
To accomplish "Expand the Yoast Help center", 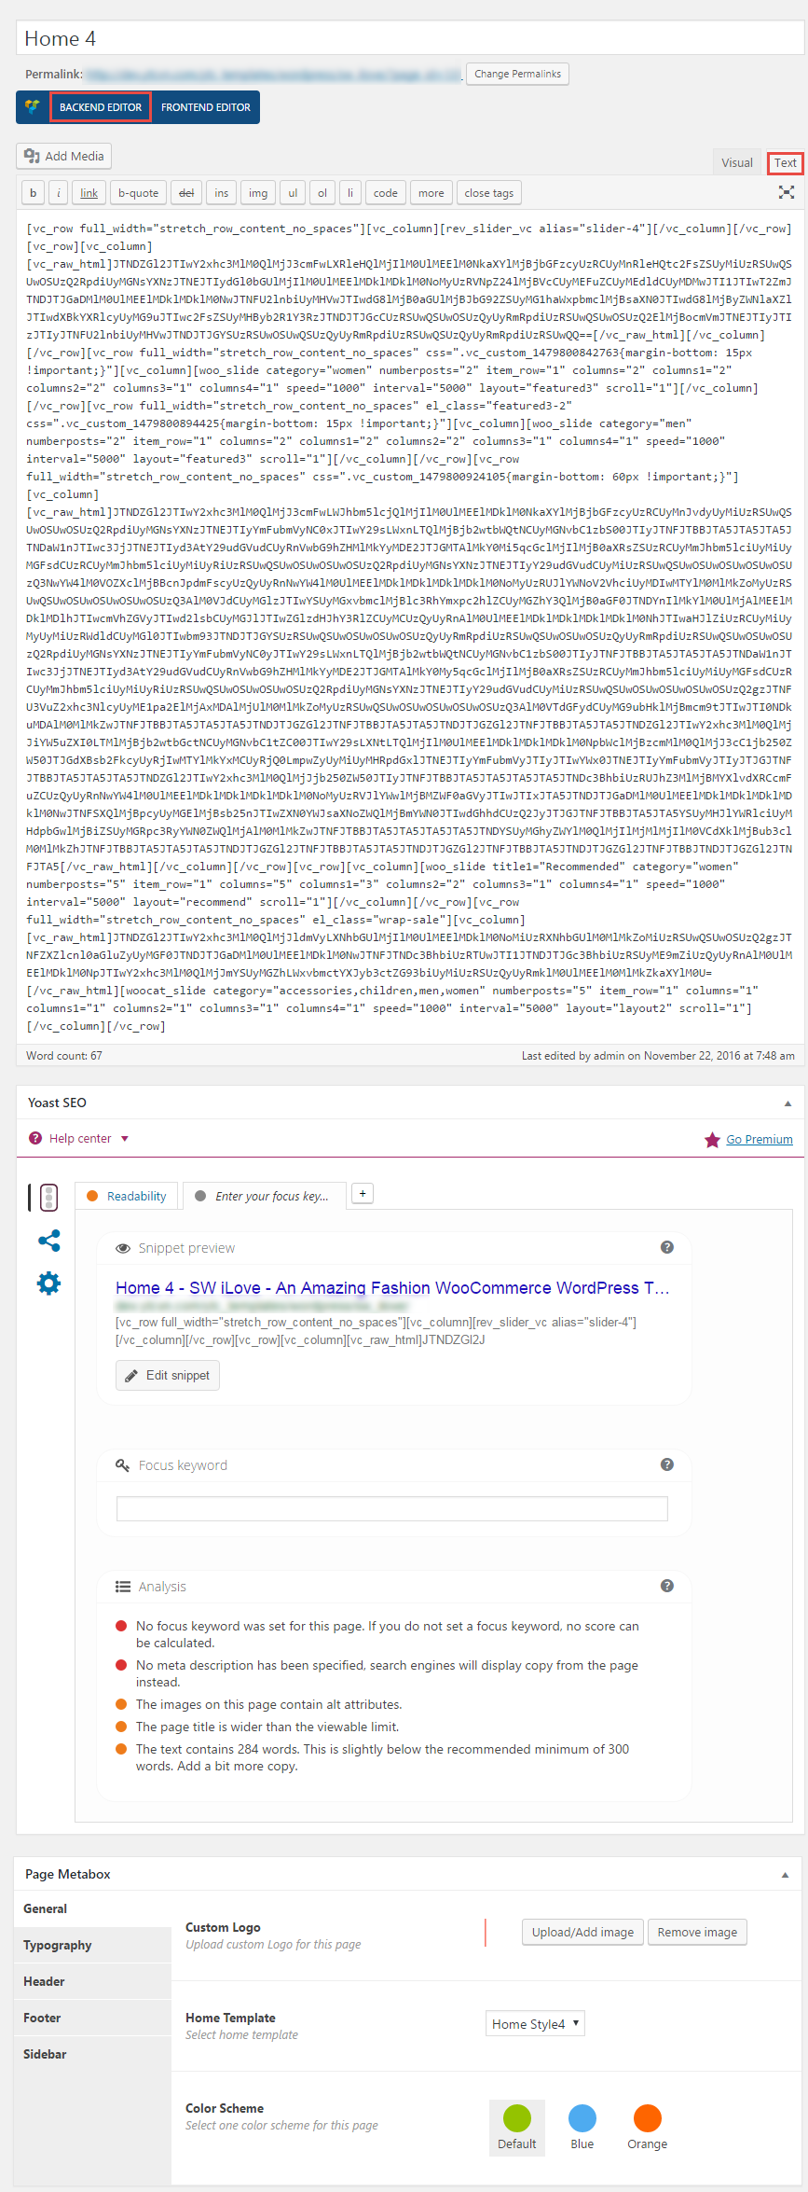I will point(80,1139).
